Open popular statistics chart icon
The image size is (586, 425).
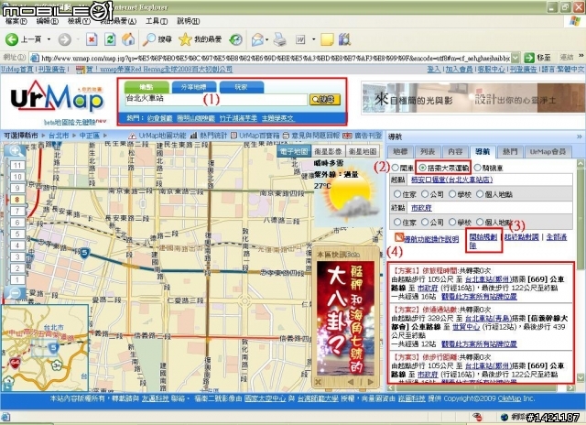coord(193,136)
